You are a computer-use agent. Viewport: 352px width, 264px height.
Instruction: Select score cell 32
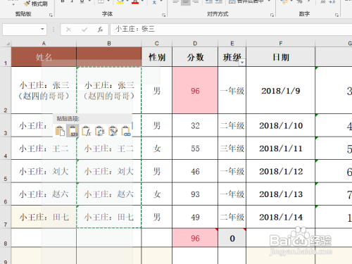[x=195, y=125]
